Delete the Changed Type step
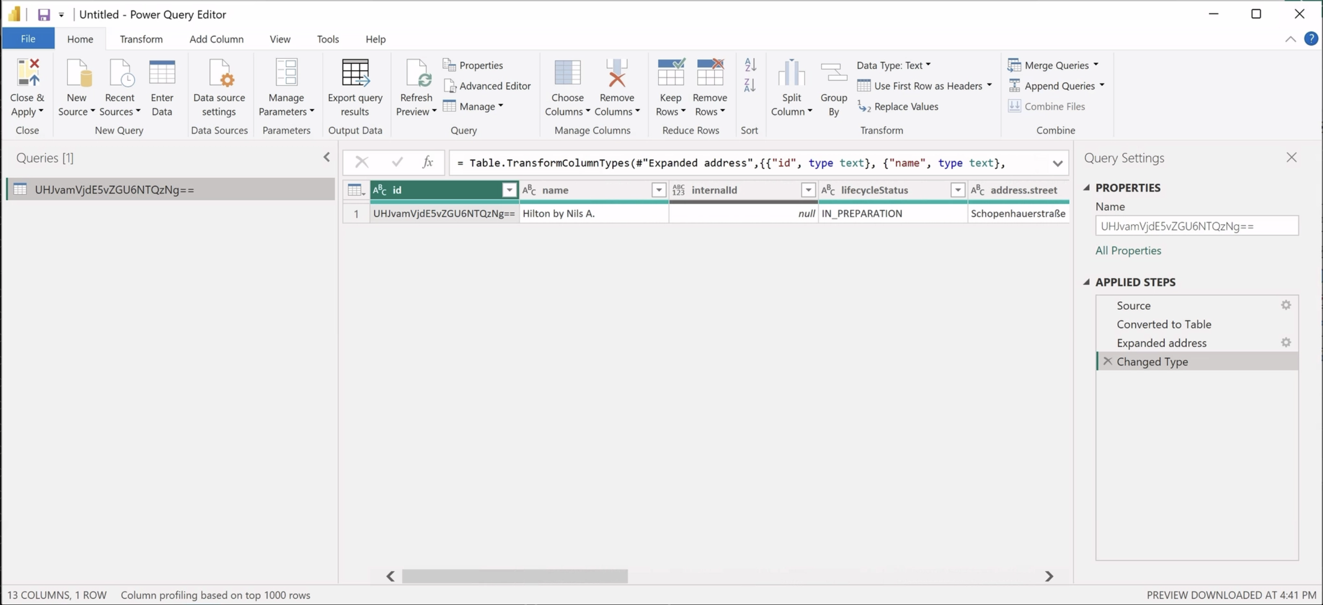The image size is (1323, 605). [1107, 361]
